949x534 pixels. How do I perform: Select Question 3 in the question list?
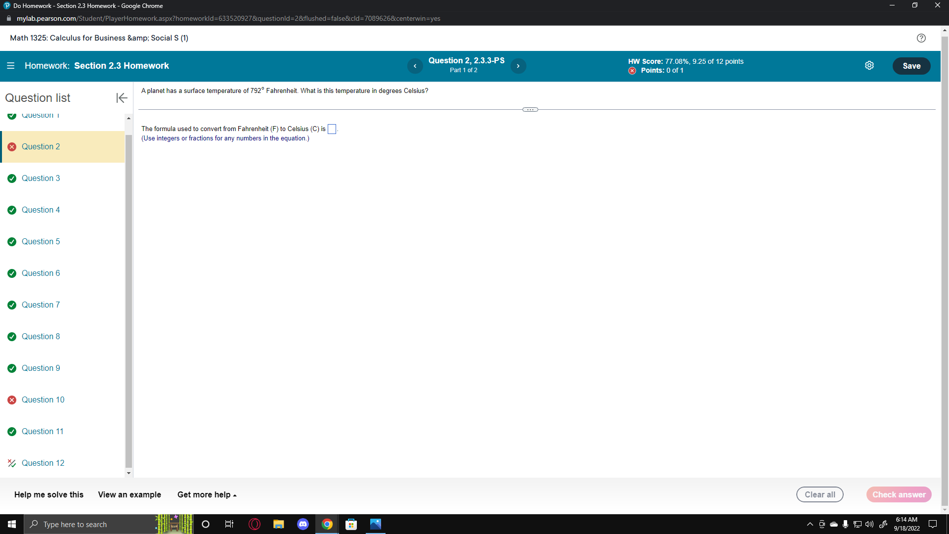coord(41,178)
